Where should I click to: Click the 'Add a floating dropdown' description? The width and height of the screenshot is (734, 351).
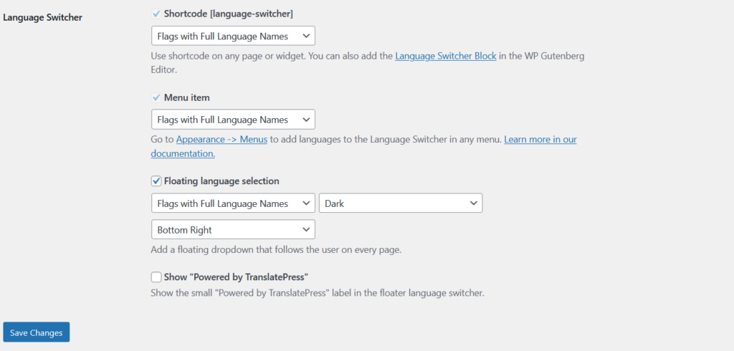(276, 249)
